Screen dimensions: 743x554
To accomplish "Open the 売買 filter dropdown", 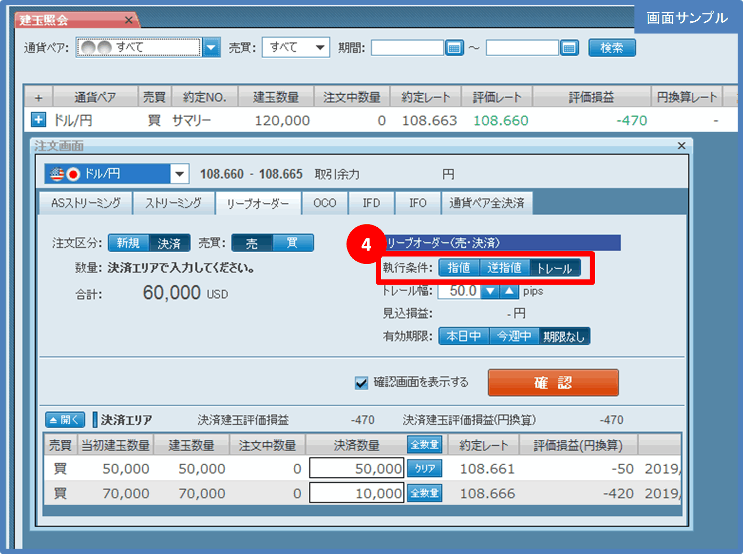I will [x=319, y=47].
